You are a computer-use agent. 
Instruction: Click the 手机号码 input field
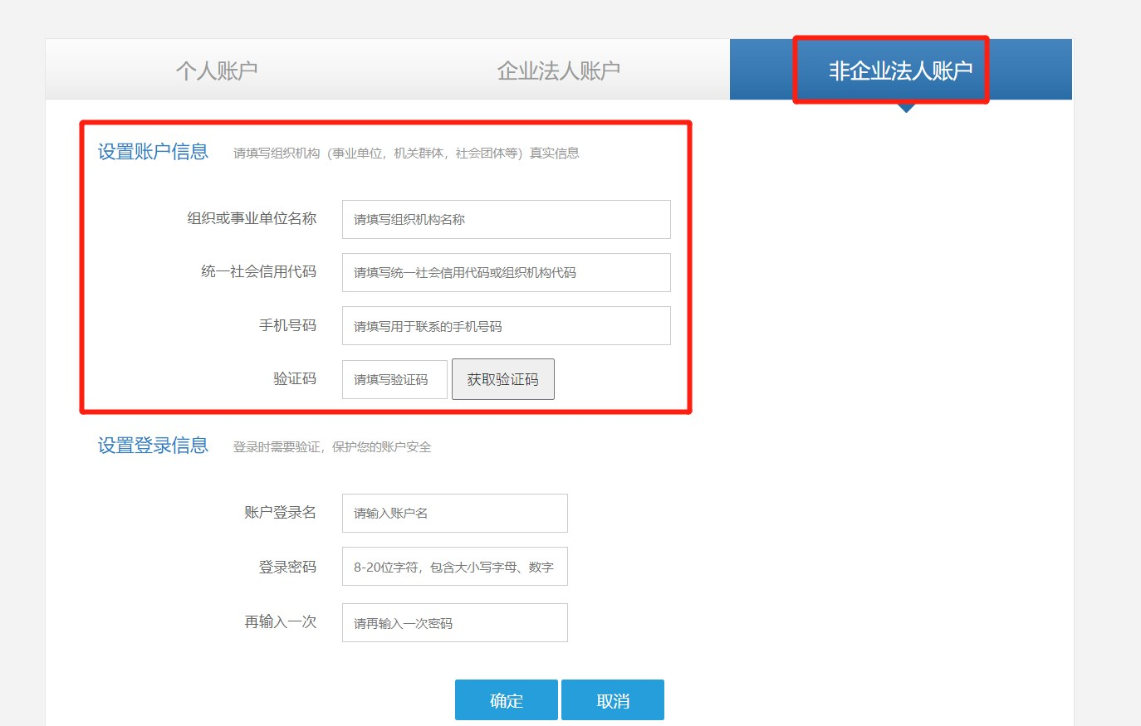click(506, 326)
